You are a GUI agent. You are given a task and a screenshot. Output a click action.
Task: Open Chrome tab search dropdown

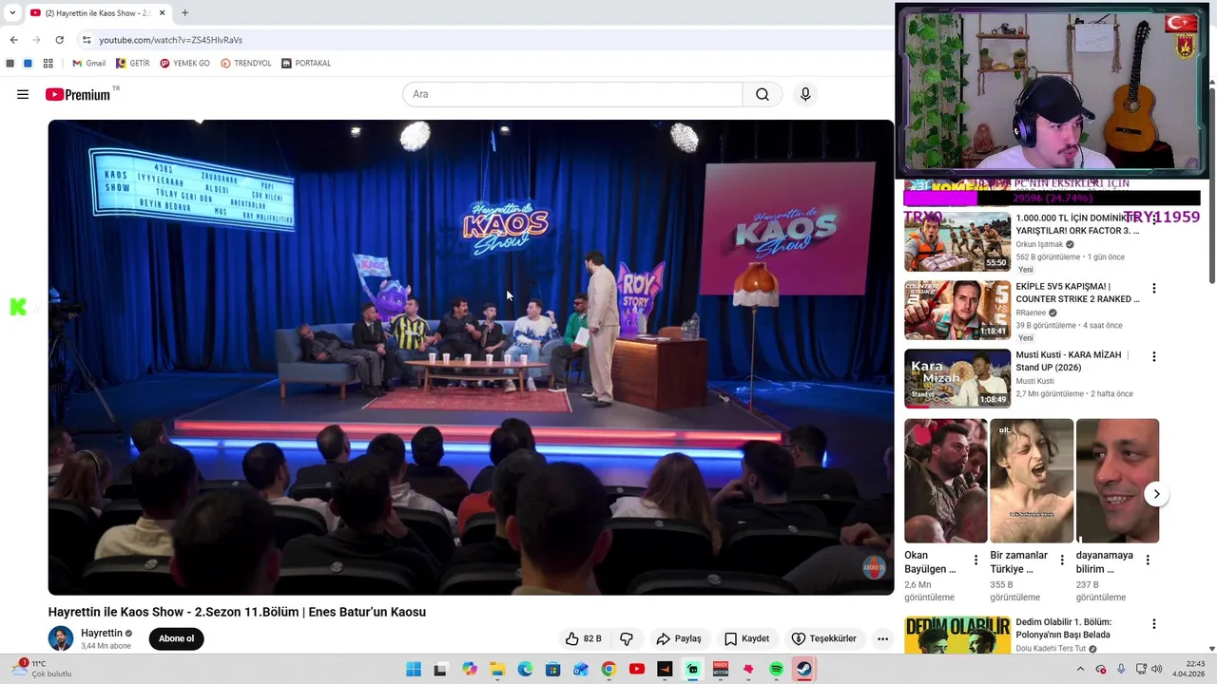click(12, 12)
